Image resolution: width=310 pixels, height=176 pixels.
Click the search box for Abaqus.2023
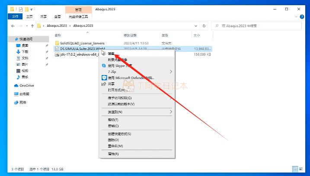[256, 26]
